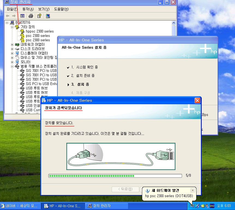Viewport: 235px width, 210px height.
Task: Expand the 디스크 드라이브 category
Action: click(x=12, y=49)
